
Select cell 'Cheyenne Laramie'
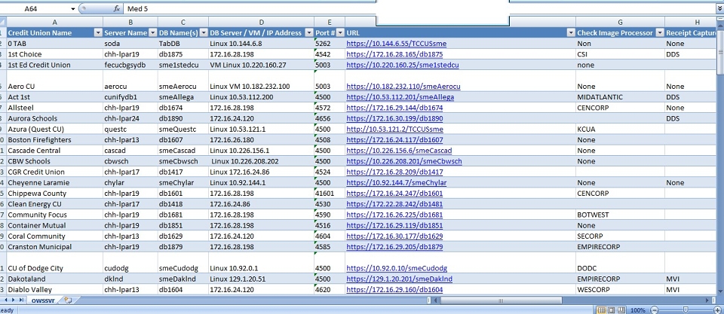(x=54, y=183)
